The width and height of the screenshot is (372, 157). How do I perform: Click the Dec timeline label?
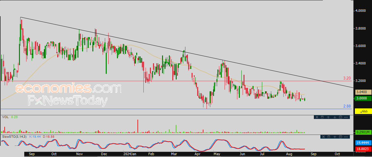[x=104, y=154]
